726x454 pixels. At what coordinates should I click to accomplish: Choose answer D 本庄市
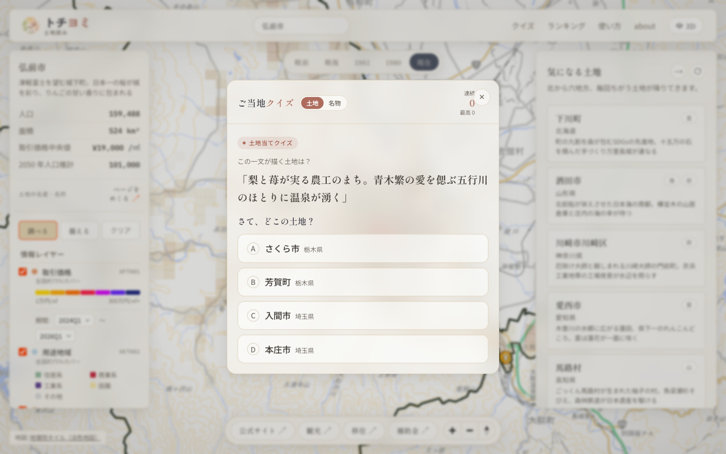tap(363, 349)
